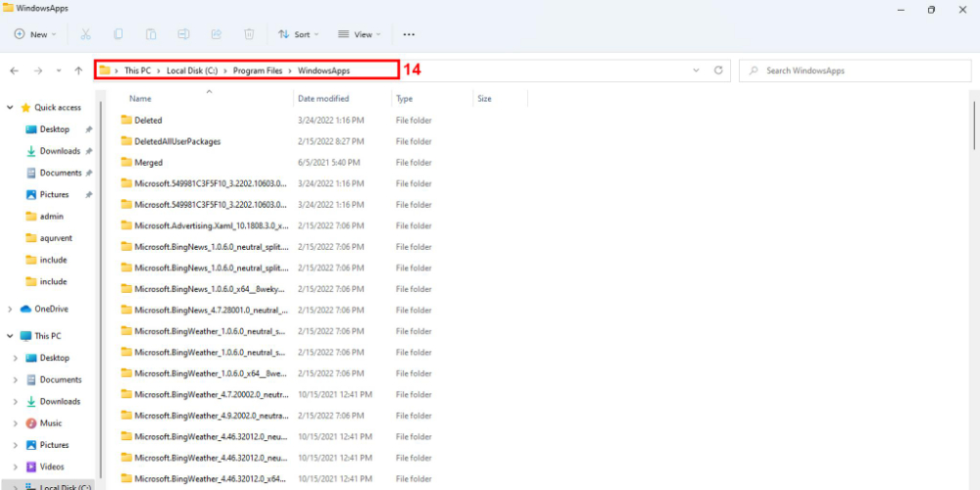Go back with the Back arrow

15,72
